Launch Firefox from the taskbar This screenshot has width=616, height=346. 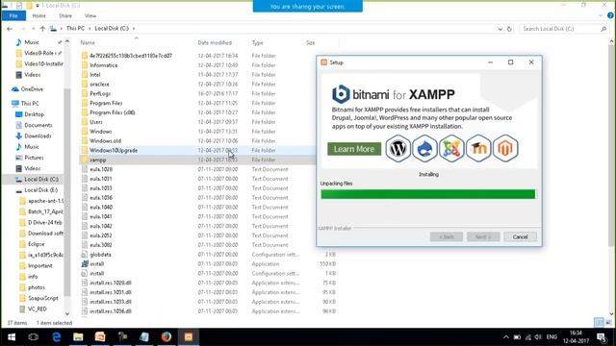[167, 337]
